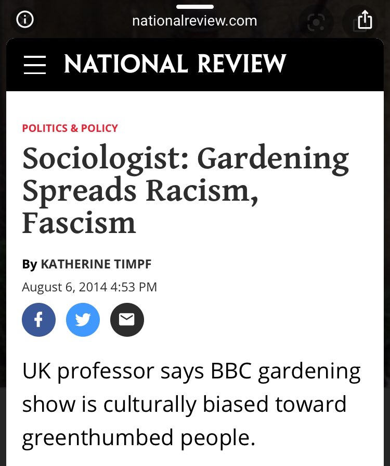Click the word "Fascism" in the headline
Image resolution: width=390 pixels, height=466 pixels.
click(x=79, y=223)
